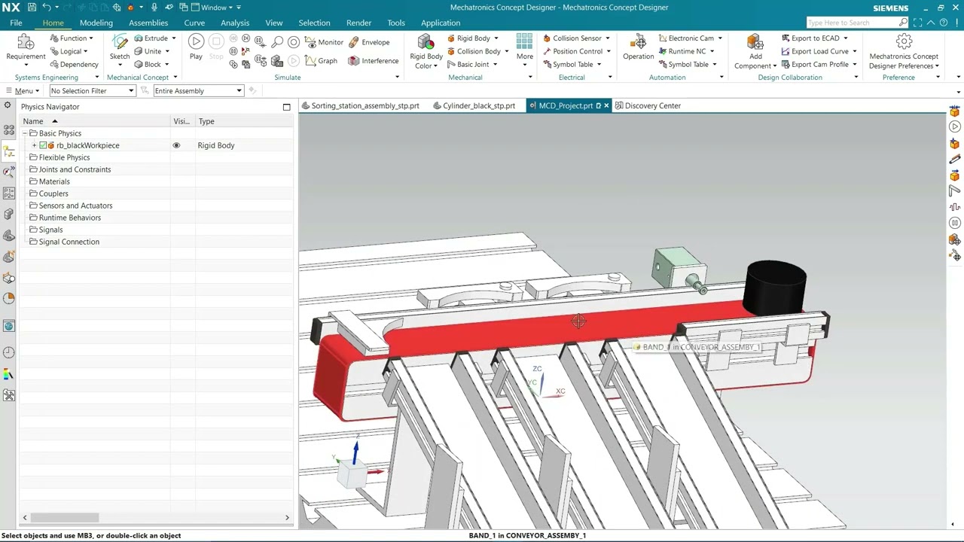This screenshot has height=542, width=964.
Task: Click the Rigid Body tool
Action: [468, 38]
